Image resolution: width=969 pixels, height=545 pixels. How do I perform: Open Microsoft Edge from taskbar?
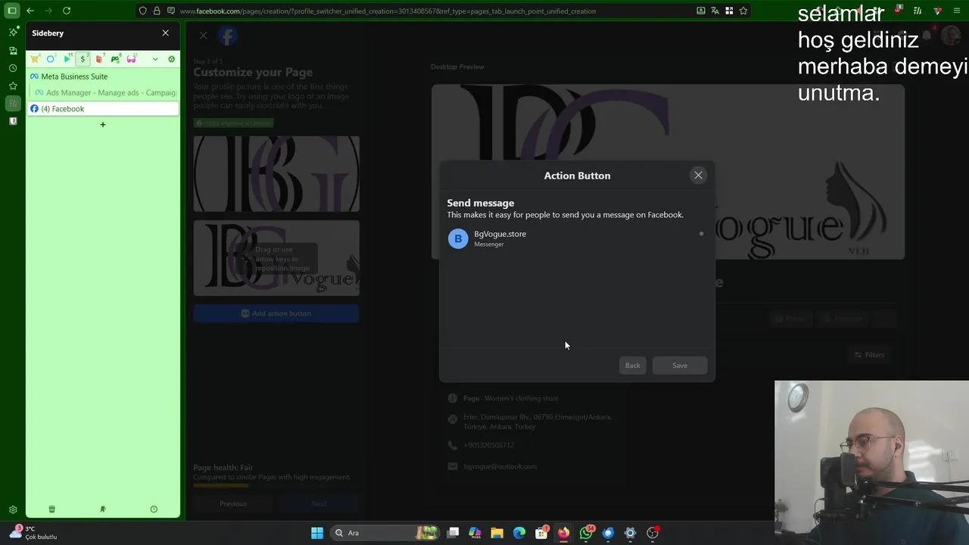(519, 533)
